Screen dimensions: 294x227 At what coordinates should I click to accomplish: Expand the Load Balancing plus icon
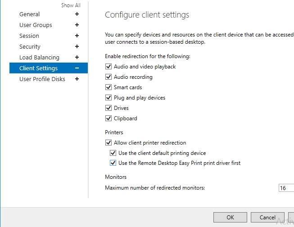pyautogui.click(x=77, y=58)
